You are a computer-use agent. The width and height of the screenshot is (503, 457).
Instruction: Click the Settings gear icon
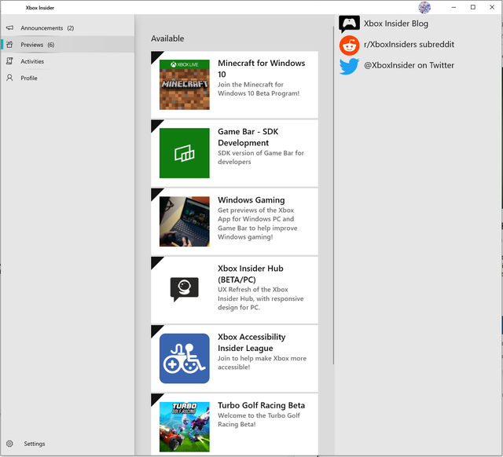click(x=10, y=444)
